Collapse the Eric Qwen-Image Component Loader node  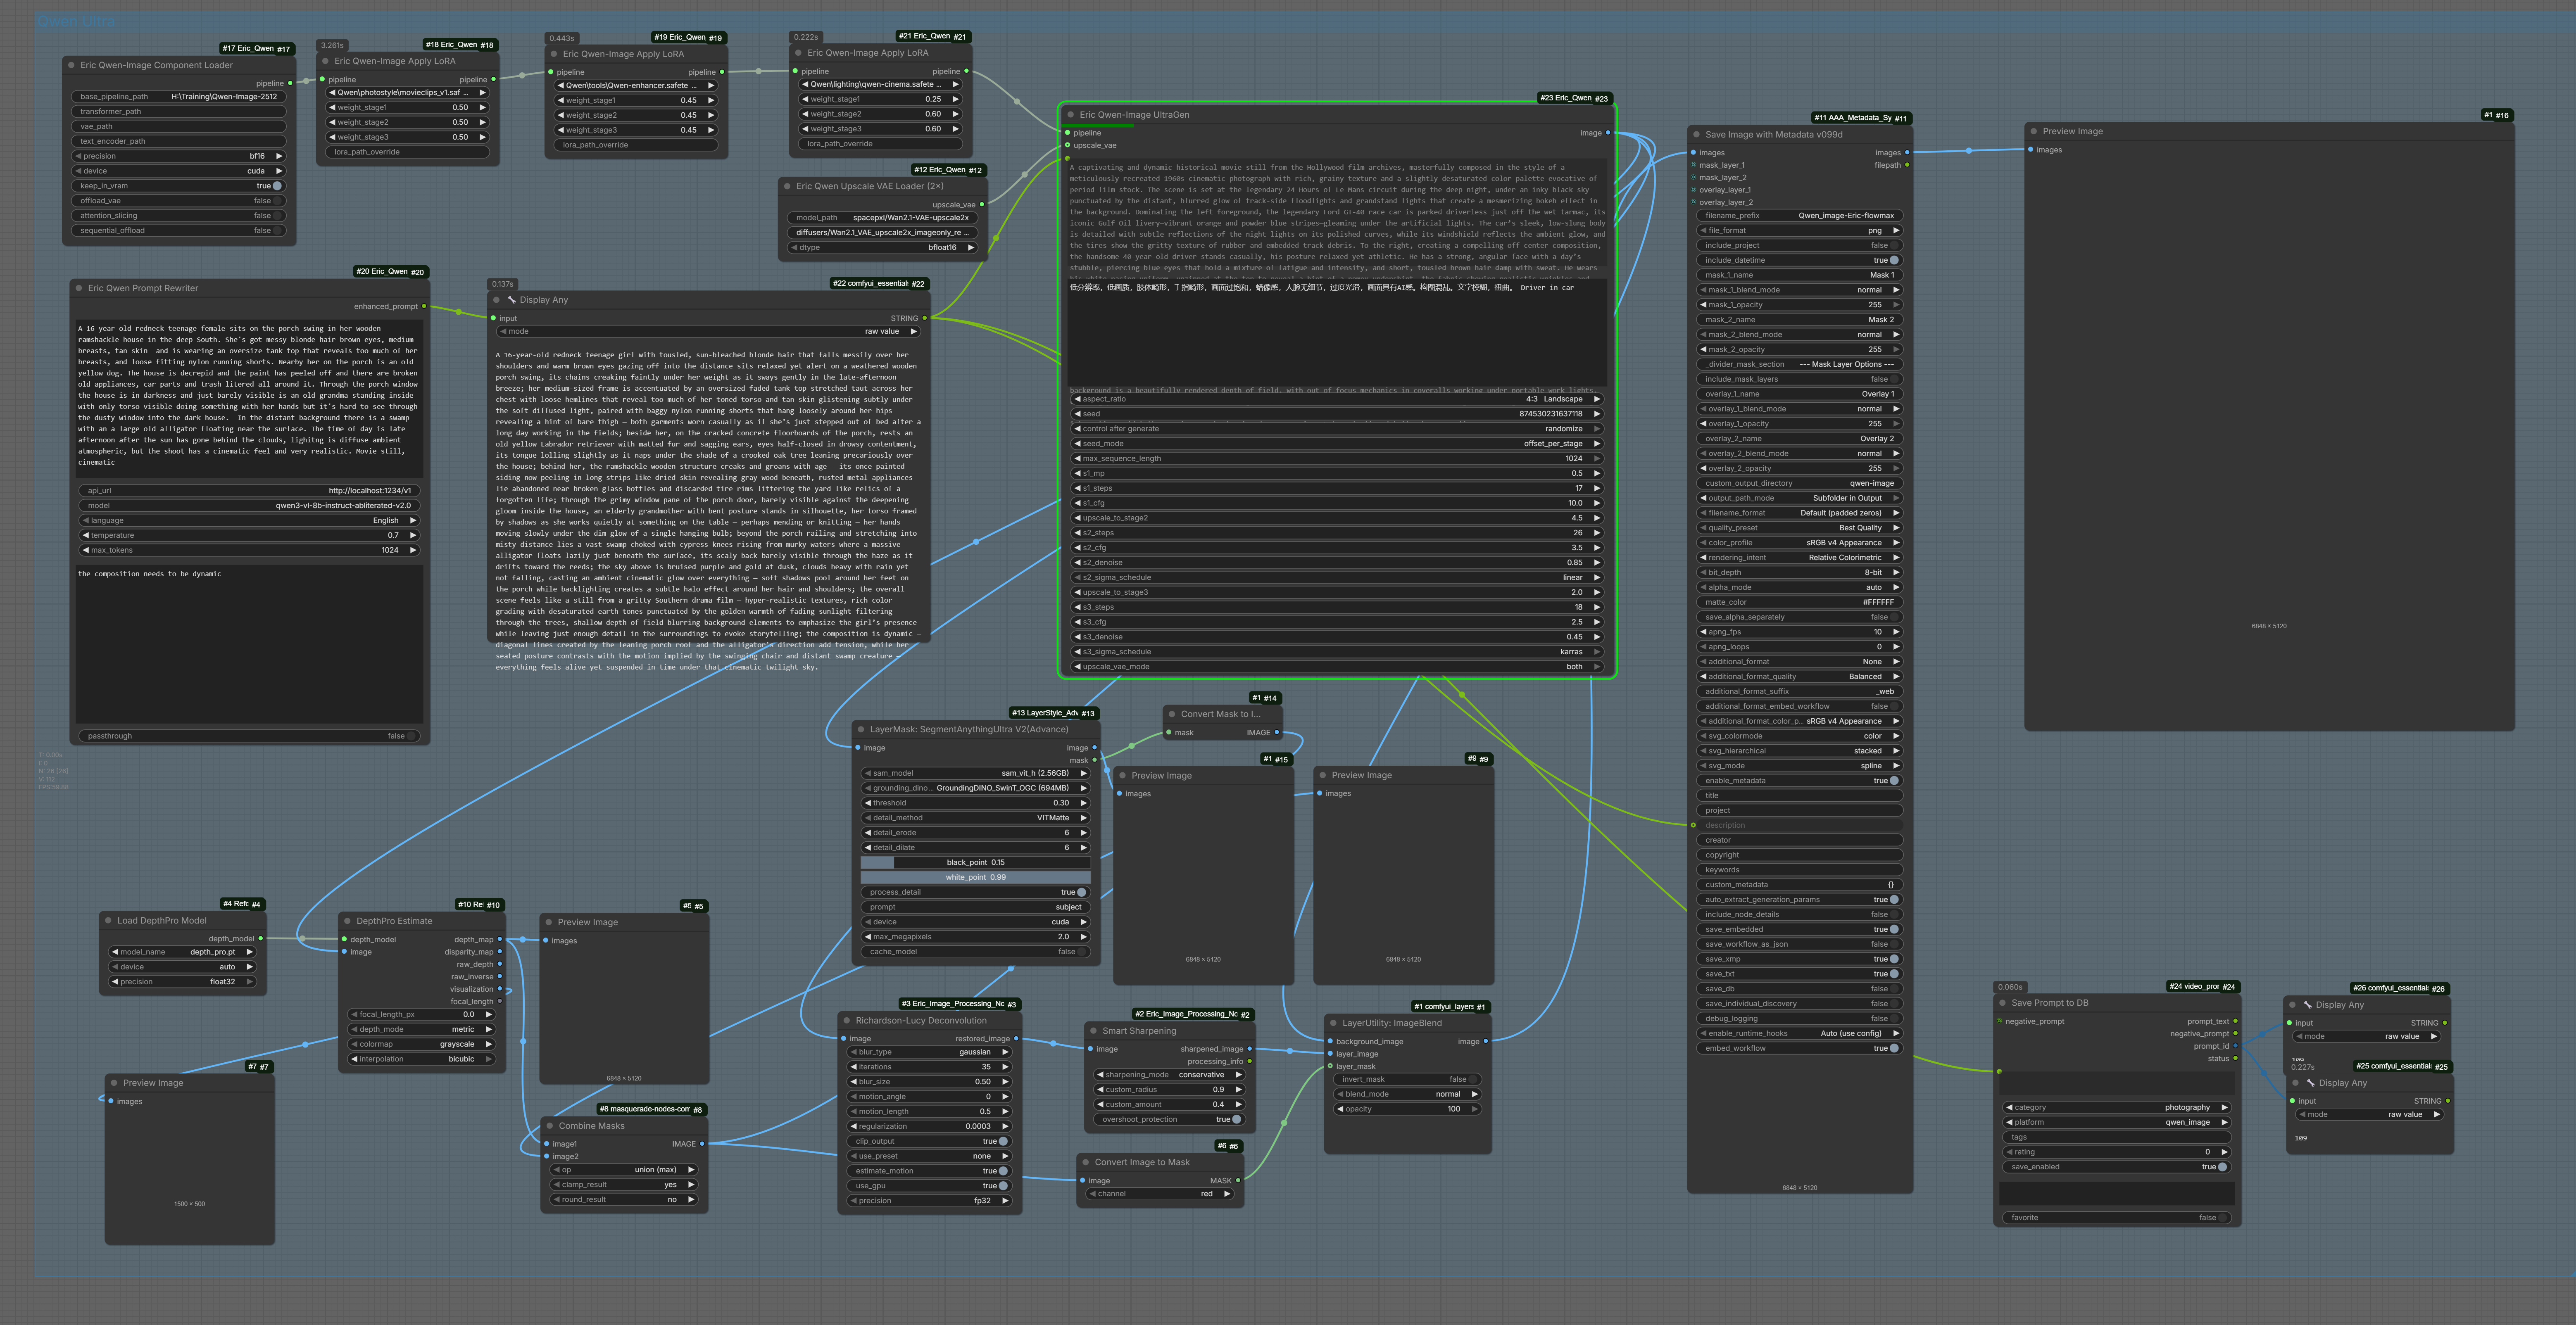(72, 65)
